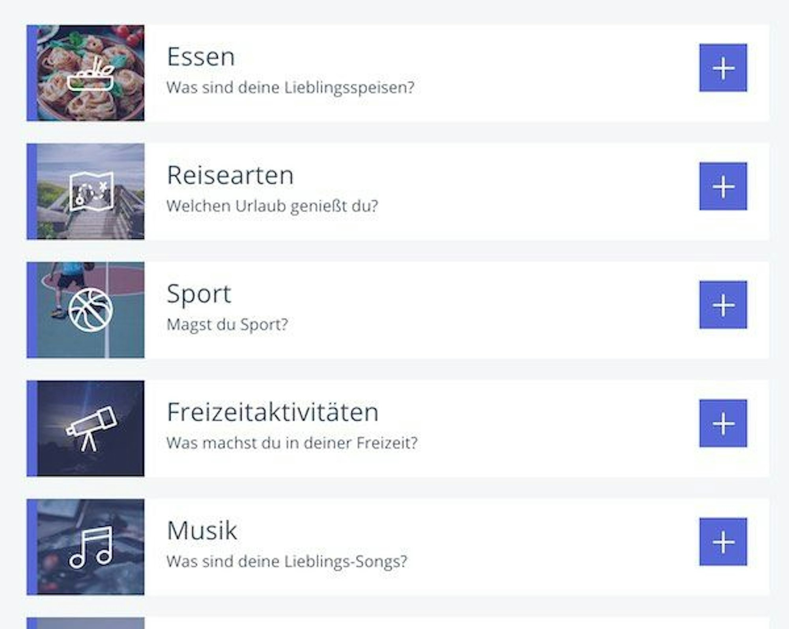Open the Reisearten title
Screen dimensions: 789x629
tap(230, 175)
